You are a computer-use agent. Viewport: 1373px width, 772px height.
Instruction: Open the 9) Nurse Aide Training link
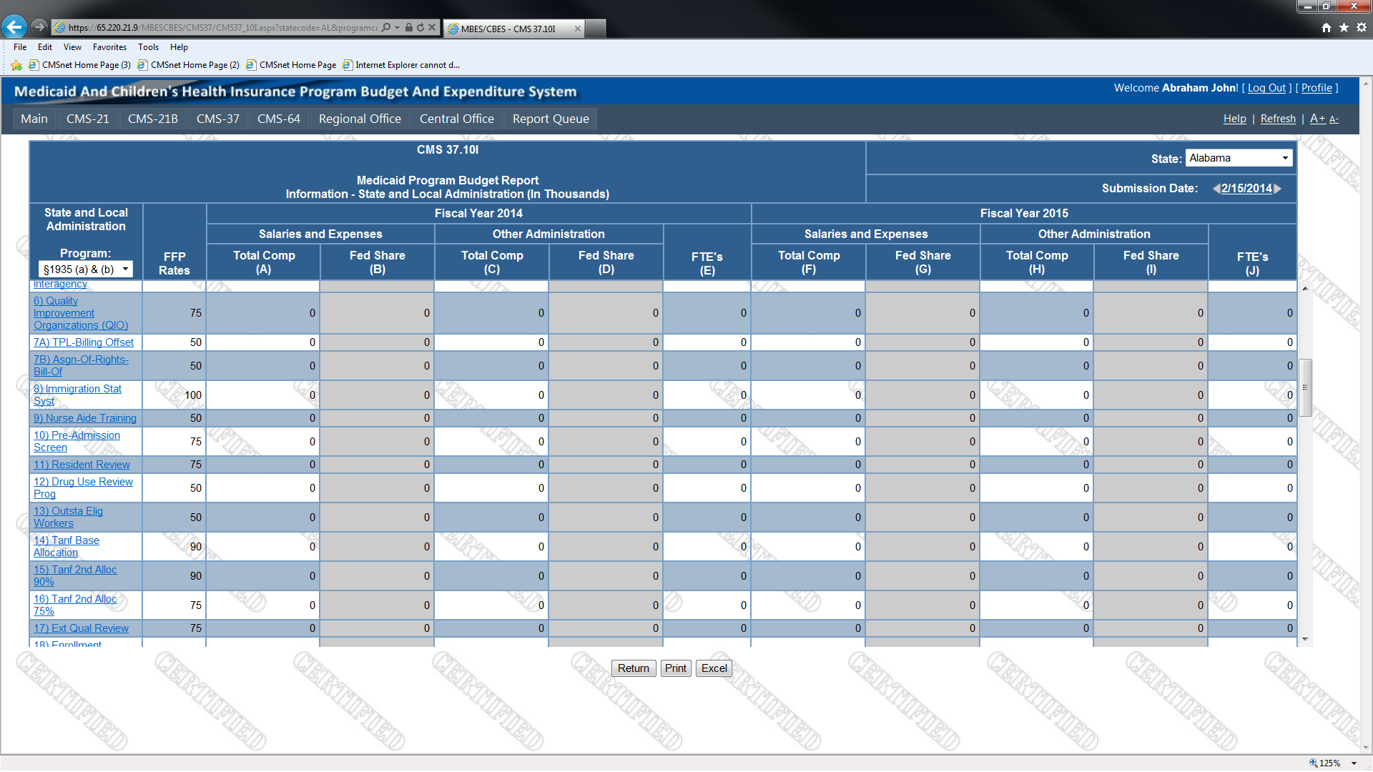click(x=84, y=418)
